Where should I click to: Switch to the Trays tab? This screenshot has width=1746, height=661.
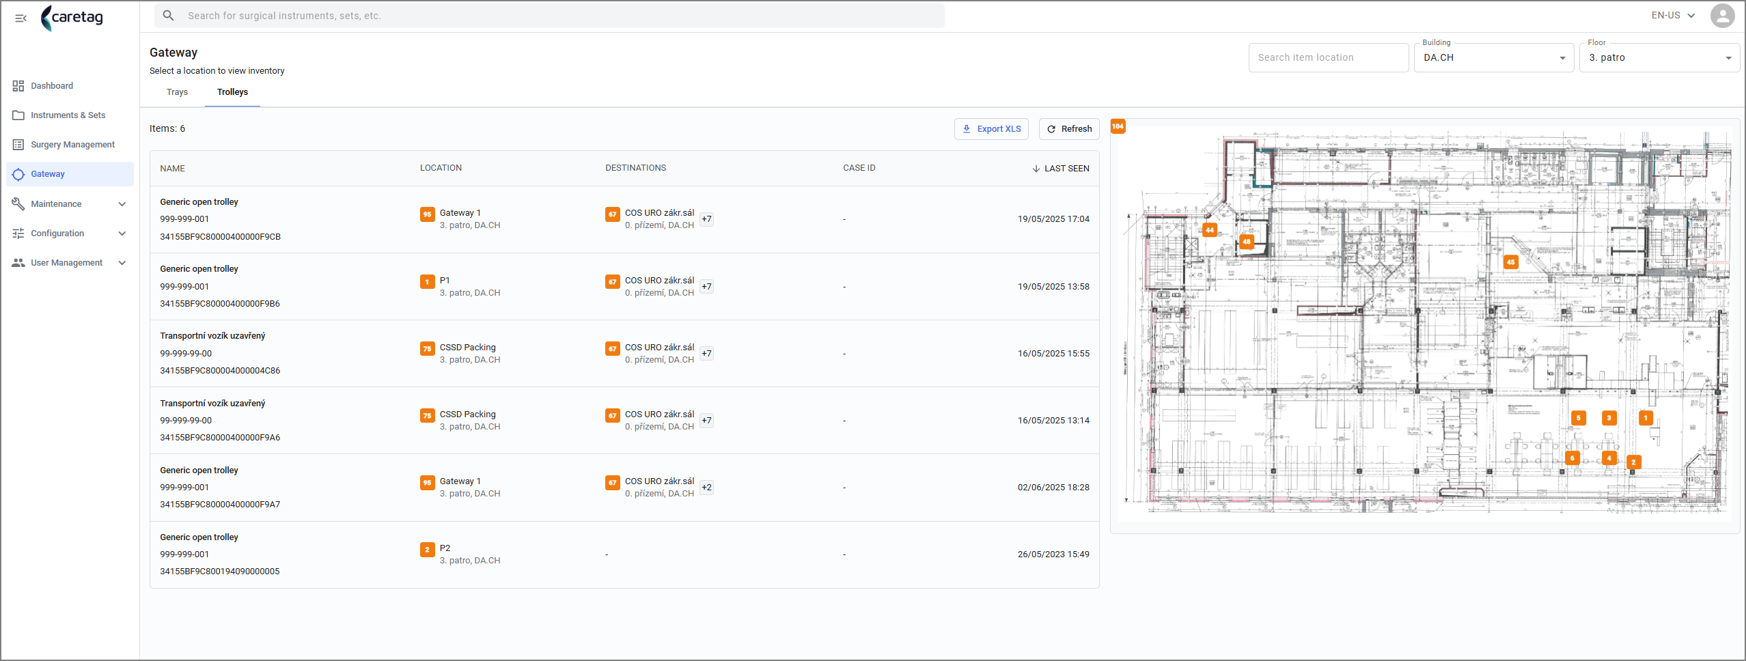(x=177, y=92)
